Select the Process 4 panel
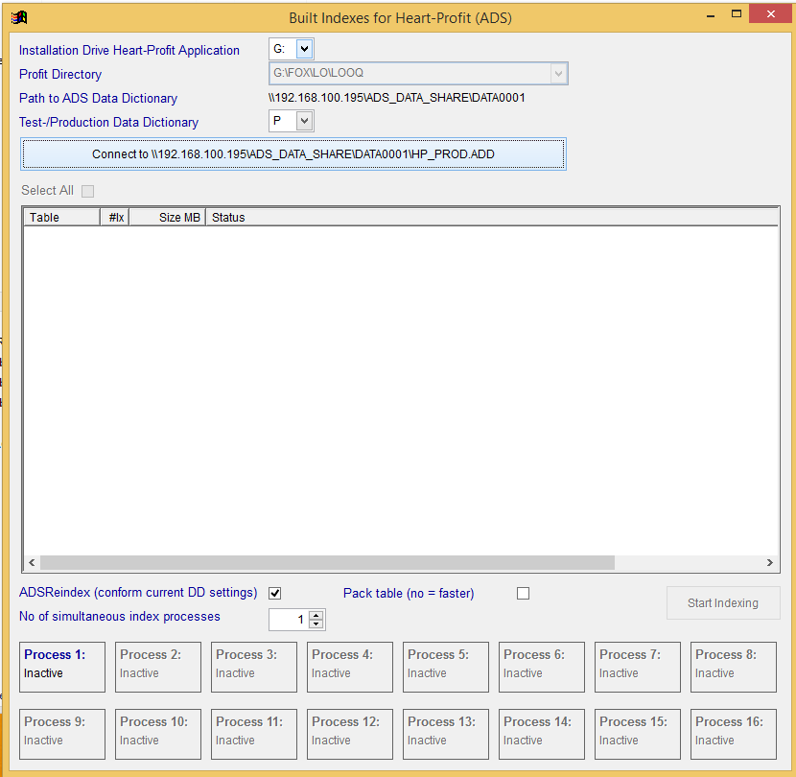796x777 pixels. 350,667
